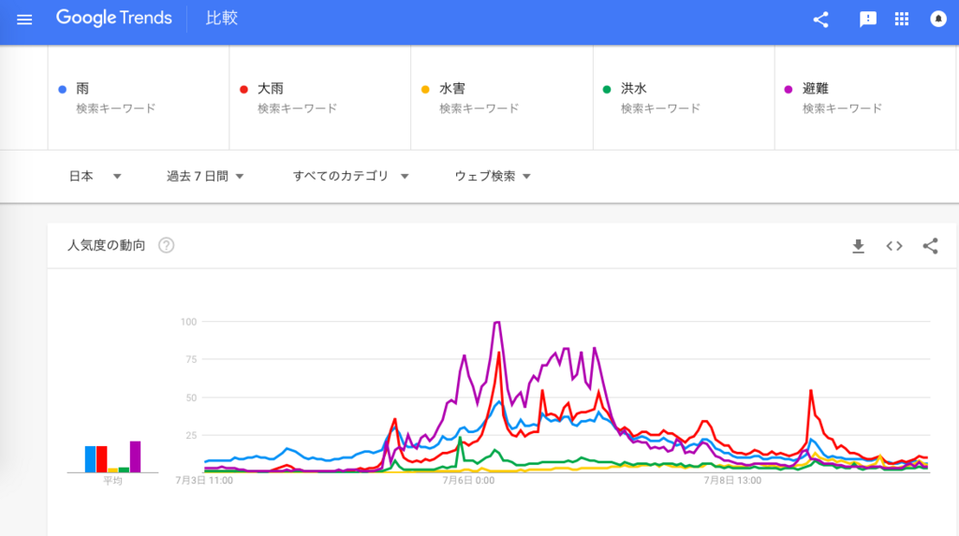Viewport: 959px width, 536px height.
Task: Click the purple average bar in chart
Action: pyautogui.click(x=135, y=456)
